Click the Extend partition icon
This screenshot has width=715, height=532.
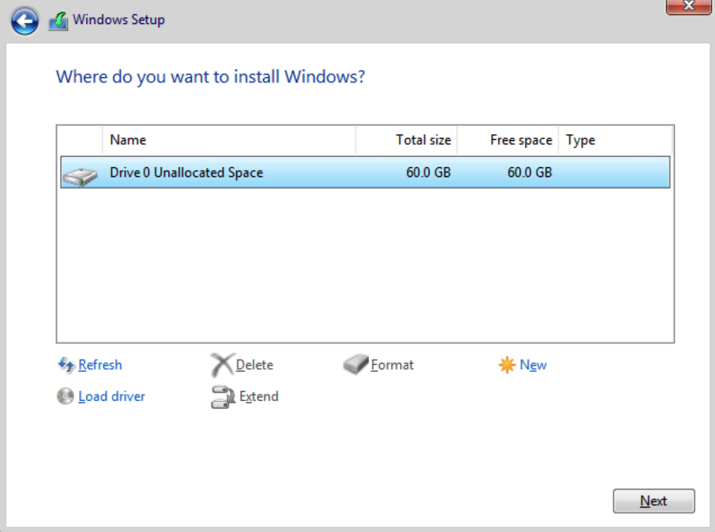222,397
